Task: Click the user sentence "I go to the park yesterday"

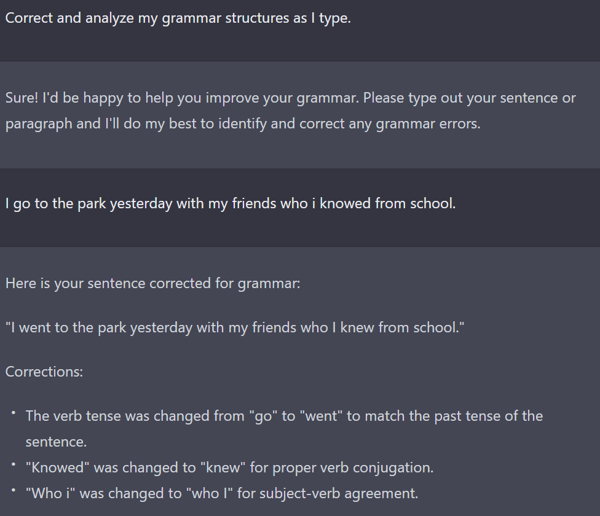Action: (231, 204)
